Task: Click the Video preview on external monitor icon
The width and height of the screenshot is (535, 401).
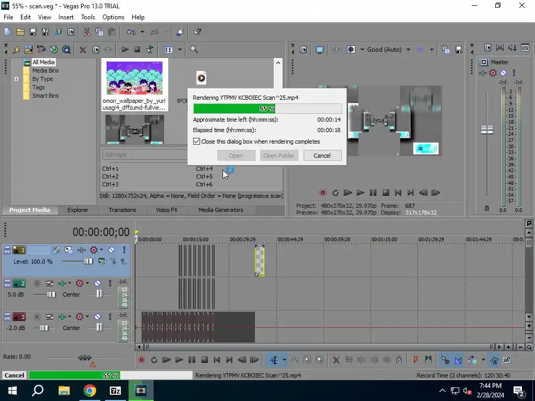Action: (x=319, y=50)
